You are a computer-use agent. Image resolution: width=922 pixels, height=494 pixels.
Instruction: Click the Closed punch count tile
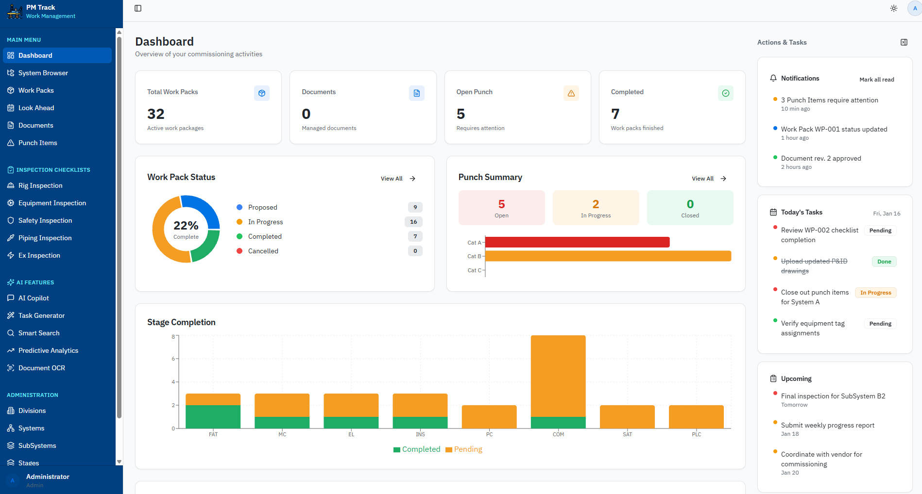point(690,208)
